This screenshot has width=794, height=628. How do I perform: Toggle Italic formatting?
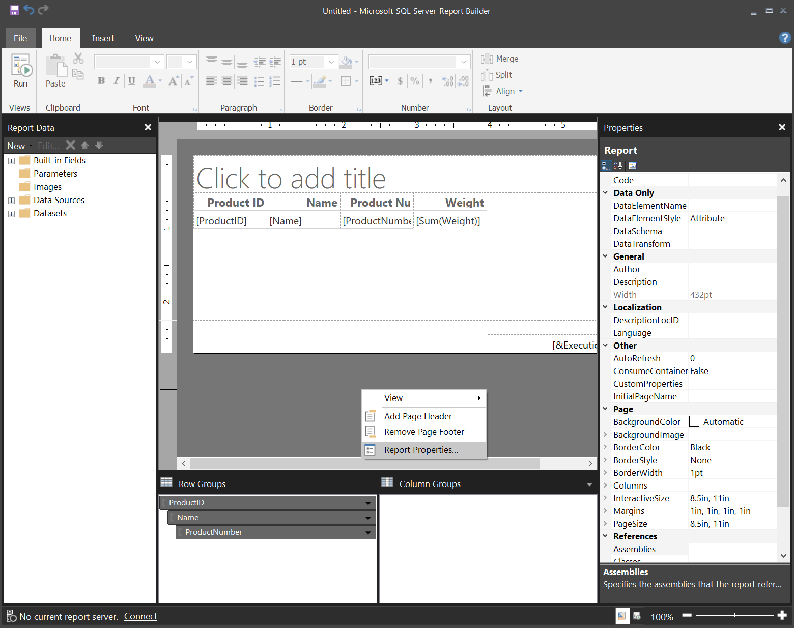117,80
